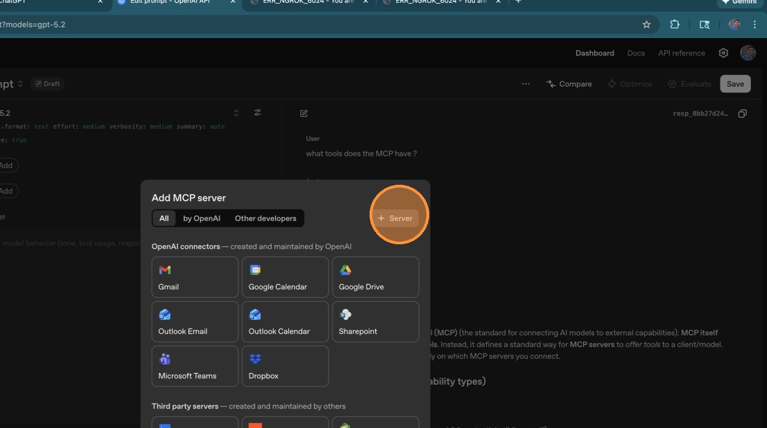
Task: Click the Evaluate button
Action: click(690, 83)
